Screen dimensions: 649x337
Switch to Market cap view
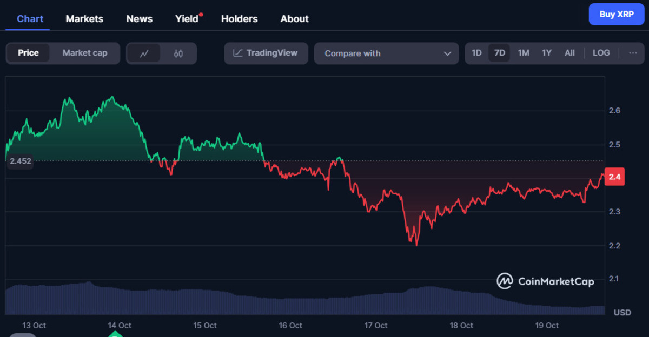pos(85,53)
